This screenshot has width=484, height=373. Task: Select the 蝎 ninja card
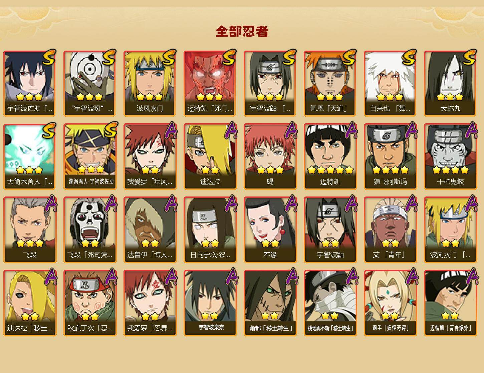pyautogui.click(x=270, y=157)
